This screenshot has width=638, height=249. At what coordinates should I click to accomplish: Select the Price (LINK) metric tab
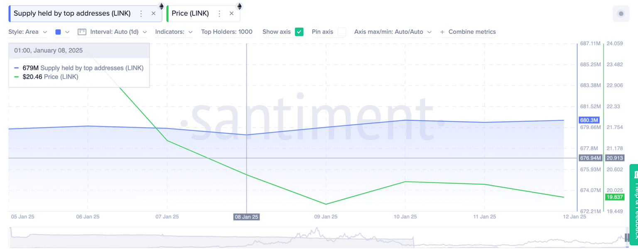[x=190, y=14]
